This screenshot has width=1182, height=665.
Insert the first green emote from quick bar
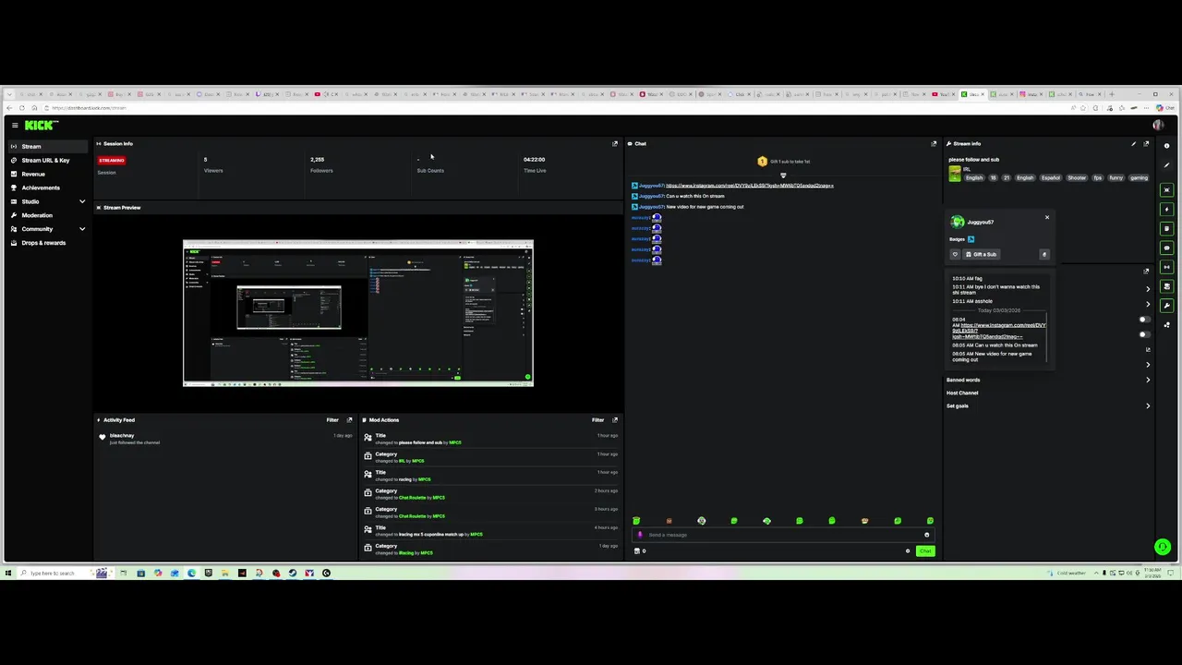click(x=636, y=521)
